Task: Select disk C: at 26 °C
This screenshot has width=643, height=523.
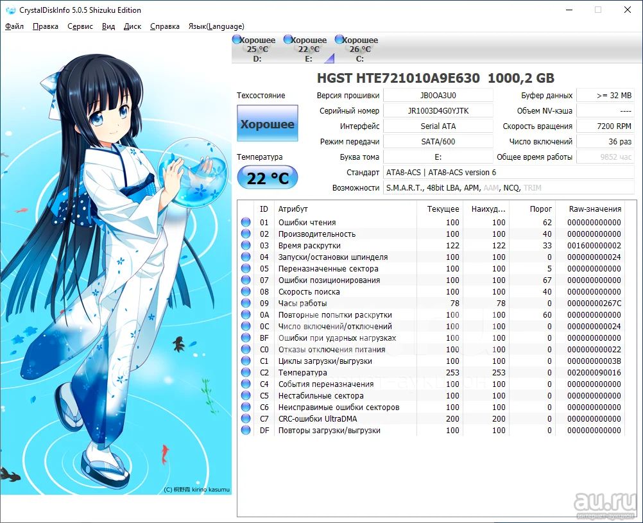Action: (360, 49)
